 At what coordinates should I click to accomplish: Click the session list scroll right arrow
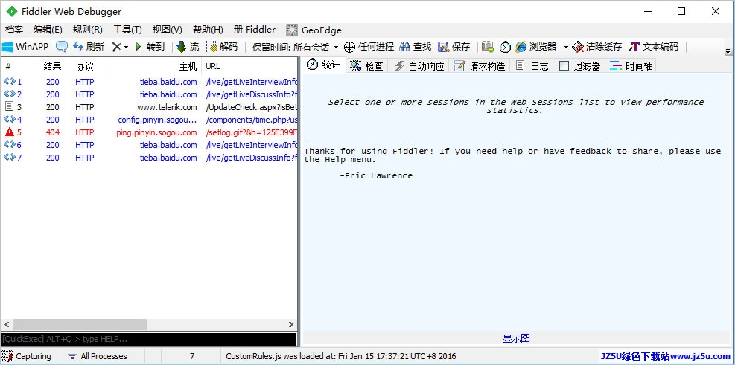291,324
